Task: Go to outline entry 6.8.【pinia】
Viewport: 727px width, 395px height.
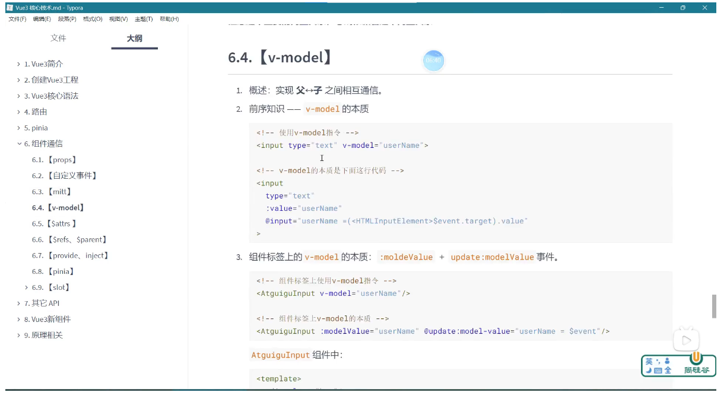Action: [x=53, y=271]
